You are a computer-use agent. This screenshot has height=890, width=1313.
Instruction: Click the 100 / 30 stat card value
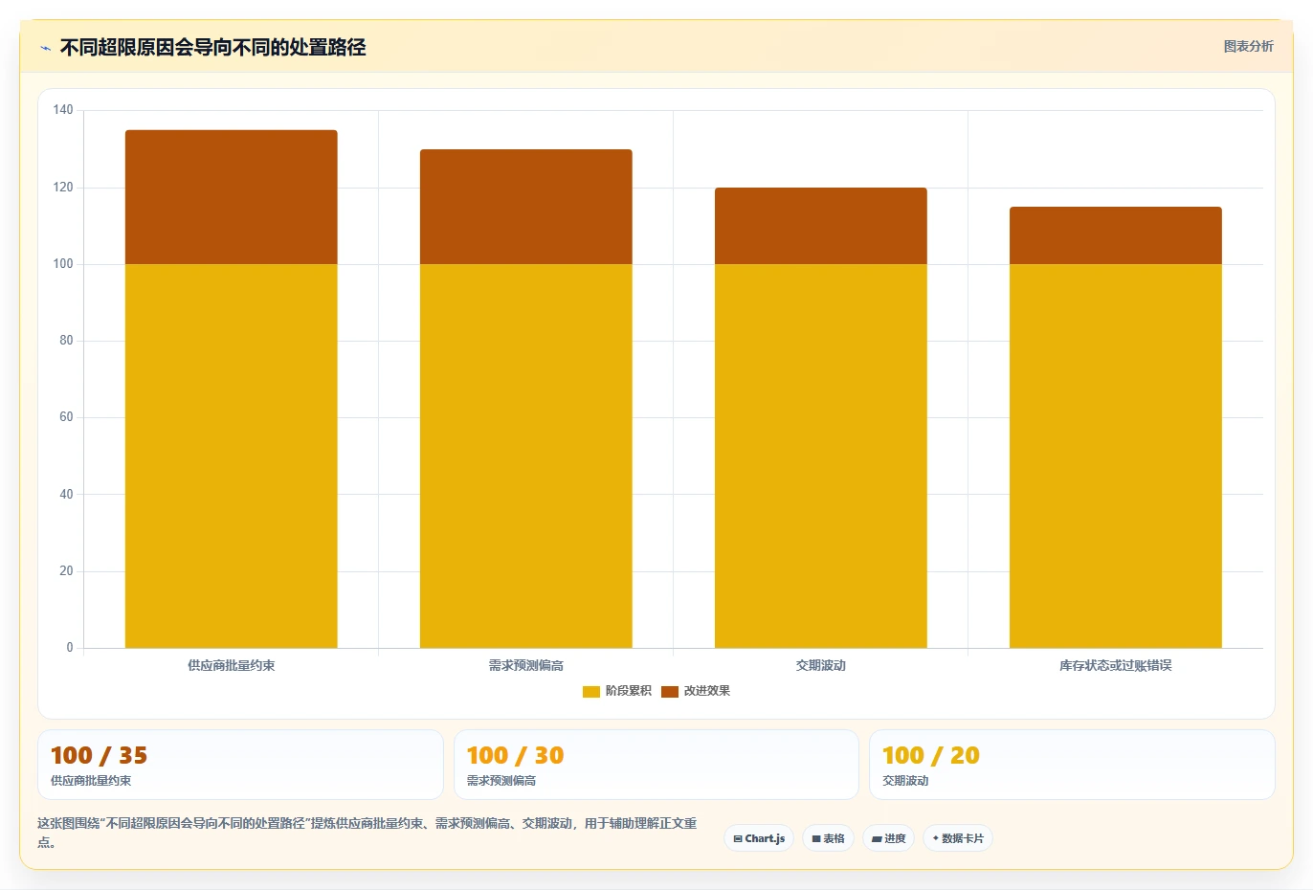(x=515, y=755)
